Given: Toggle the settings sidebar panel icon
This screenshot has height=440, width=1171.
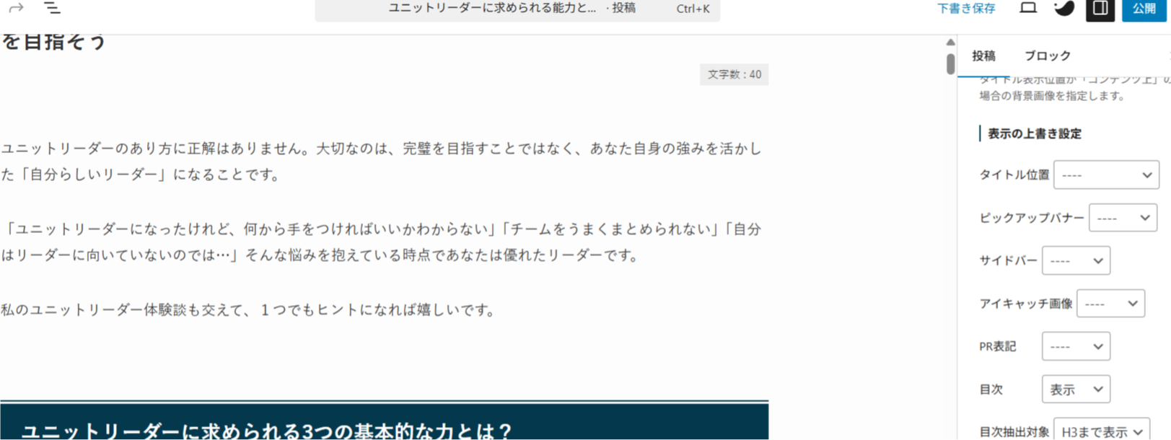Looking at the screenshot, I should 1100,9.
